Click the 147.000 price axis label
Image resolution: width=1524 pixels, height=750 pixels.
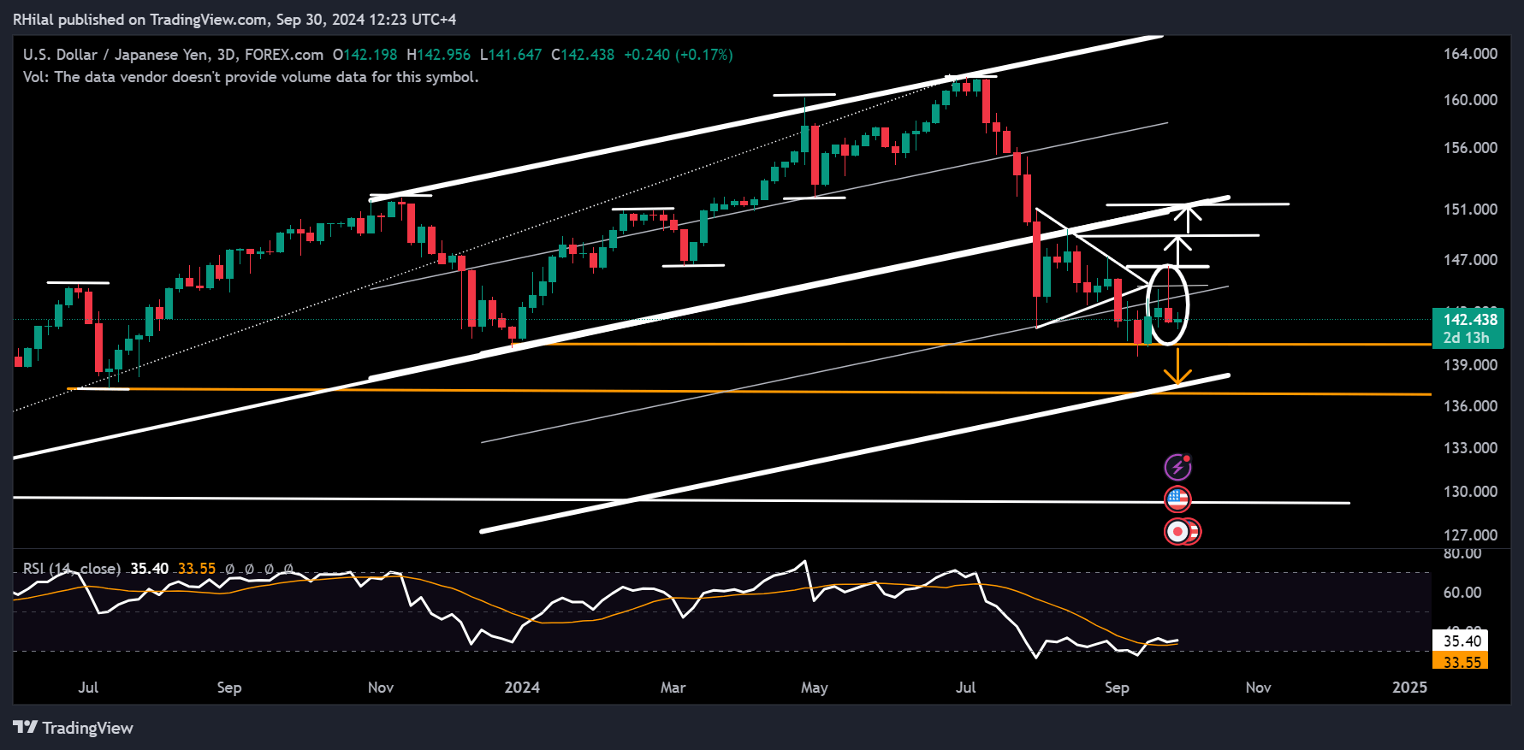point(1470,260)
